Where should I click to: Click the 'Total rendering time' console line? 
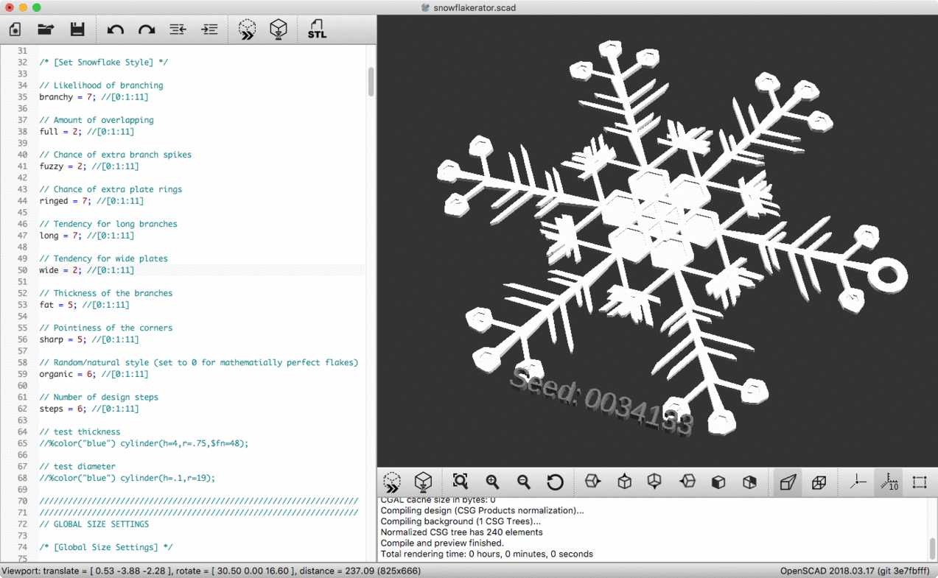click(x=486, y=554)
